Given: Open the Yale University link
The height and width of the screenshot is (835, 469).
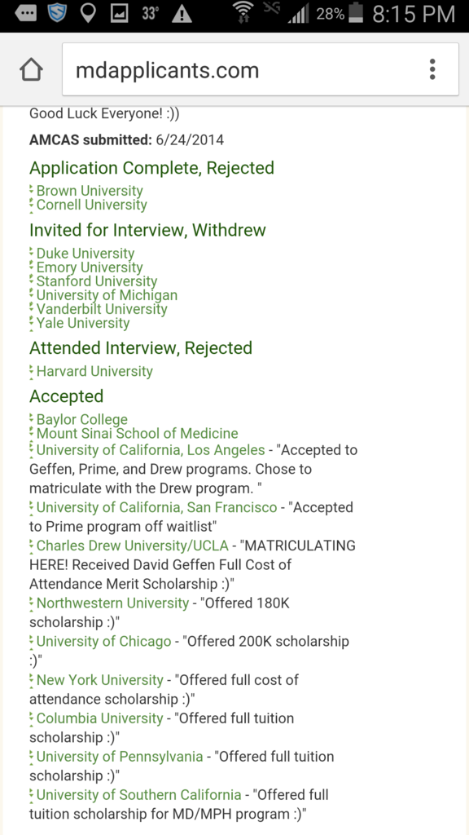Looking at the screenshot, I should click(x=83, y=323).
